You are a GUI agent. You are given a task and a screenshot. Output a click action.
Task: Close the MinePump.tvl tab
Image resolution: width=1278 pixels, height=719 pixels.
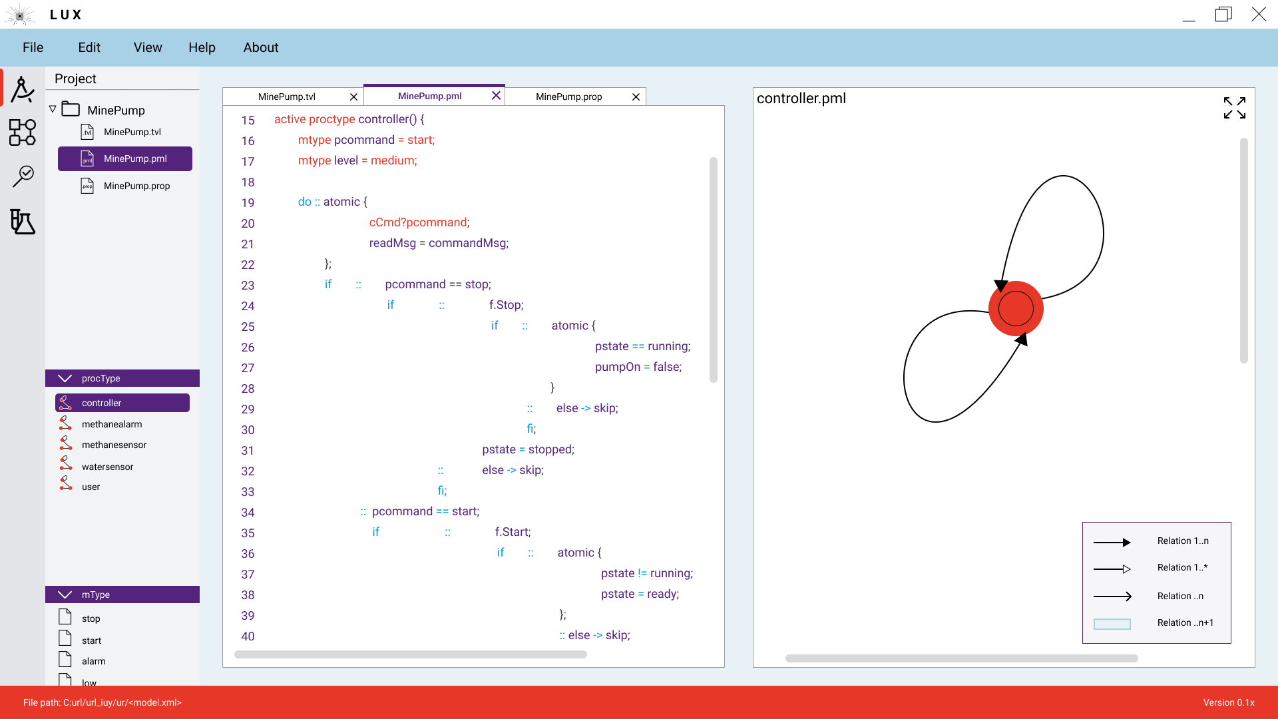353,97
